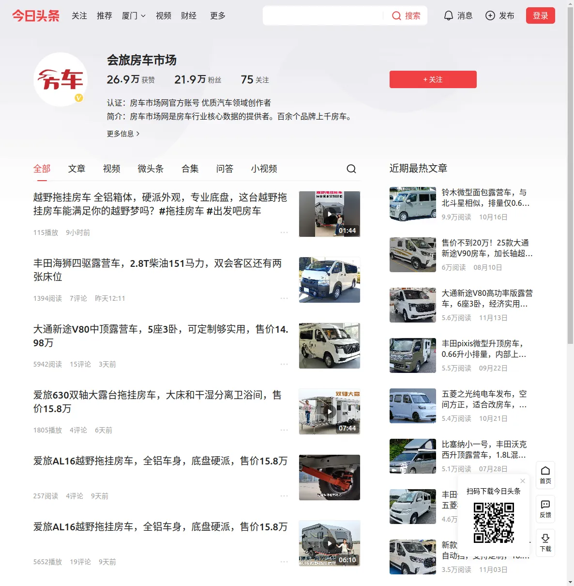Play the 越野拖挂房车 video thumbnail 01:44
574x586 pixels.
[330, 214]
